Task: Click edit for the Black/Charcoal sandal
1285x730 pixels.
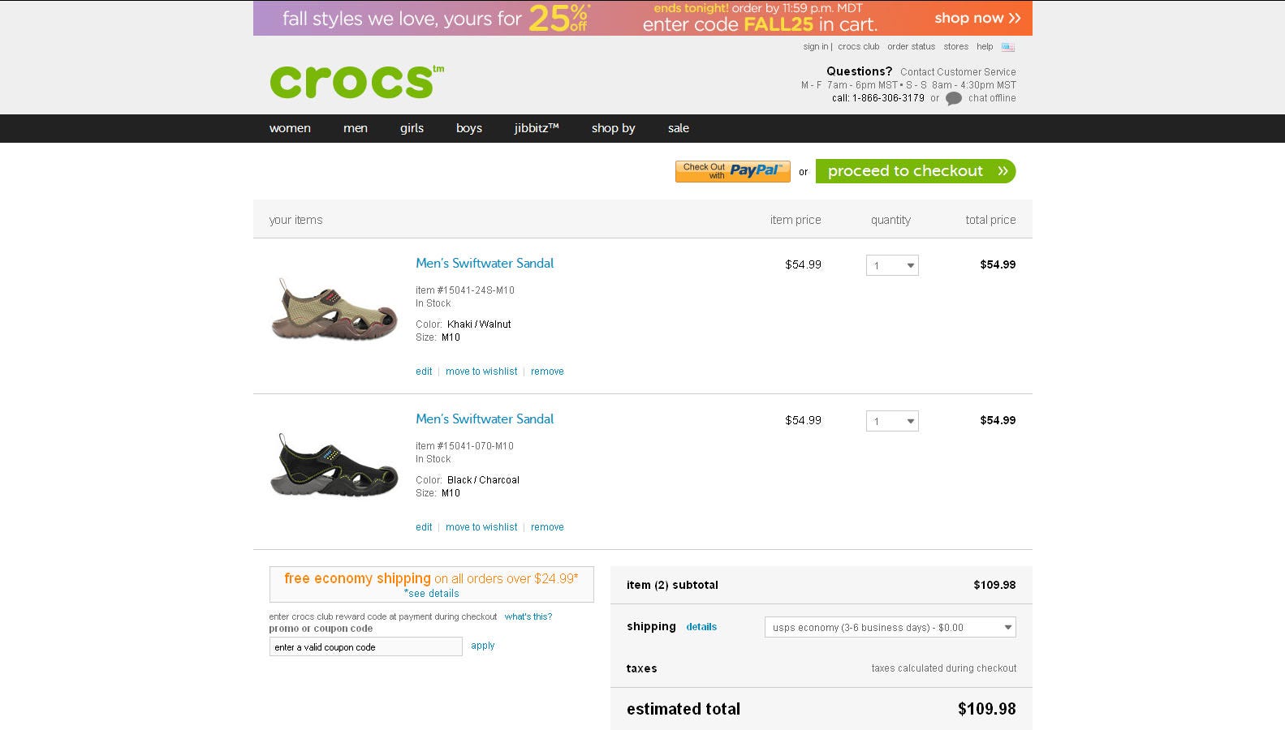Action: point(424,527)
